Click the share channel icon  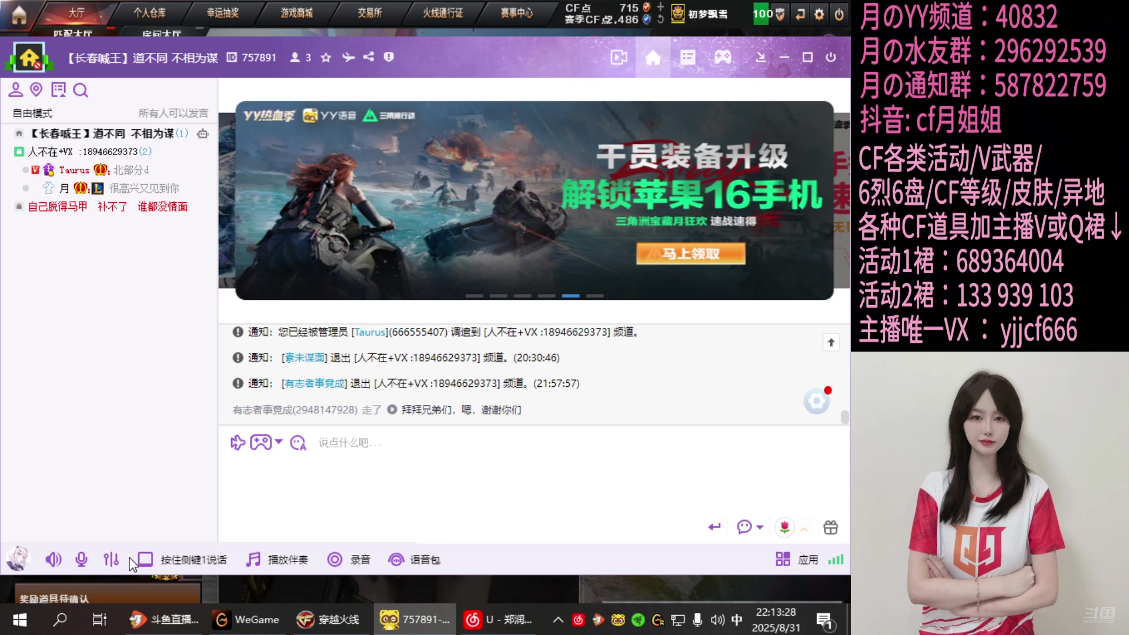click(x=369, y=57)
